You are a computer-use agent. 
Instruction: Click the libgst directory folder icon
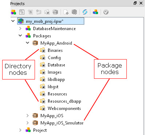point(43,86)
